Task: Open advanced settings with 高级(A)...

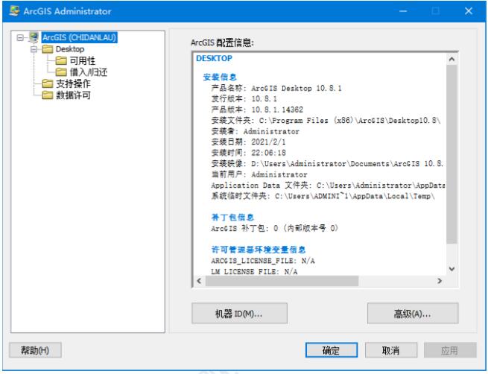Action: tap(413, 314)
